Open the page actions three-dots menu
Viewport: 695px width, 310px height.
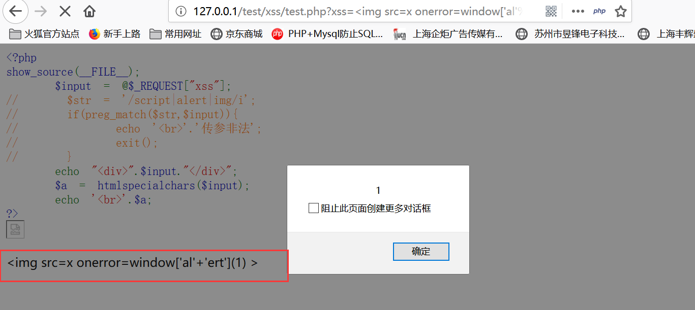[x=578, y=11]
